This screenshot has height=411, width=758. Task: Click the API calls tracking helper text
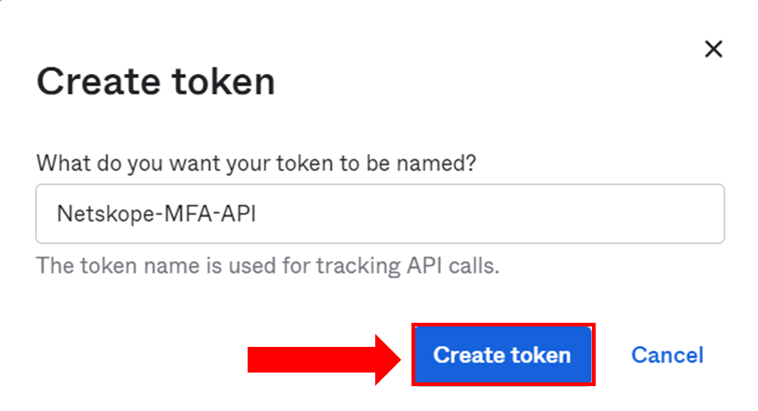(x=267, y=265)
